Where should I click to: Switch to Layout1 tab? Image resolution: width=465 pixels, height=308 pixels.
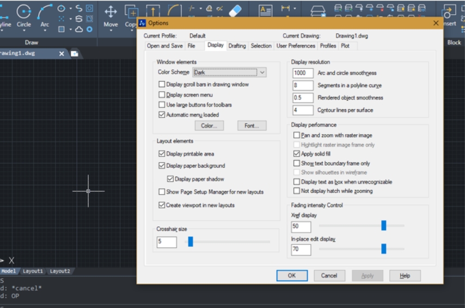33,271
